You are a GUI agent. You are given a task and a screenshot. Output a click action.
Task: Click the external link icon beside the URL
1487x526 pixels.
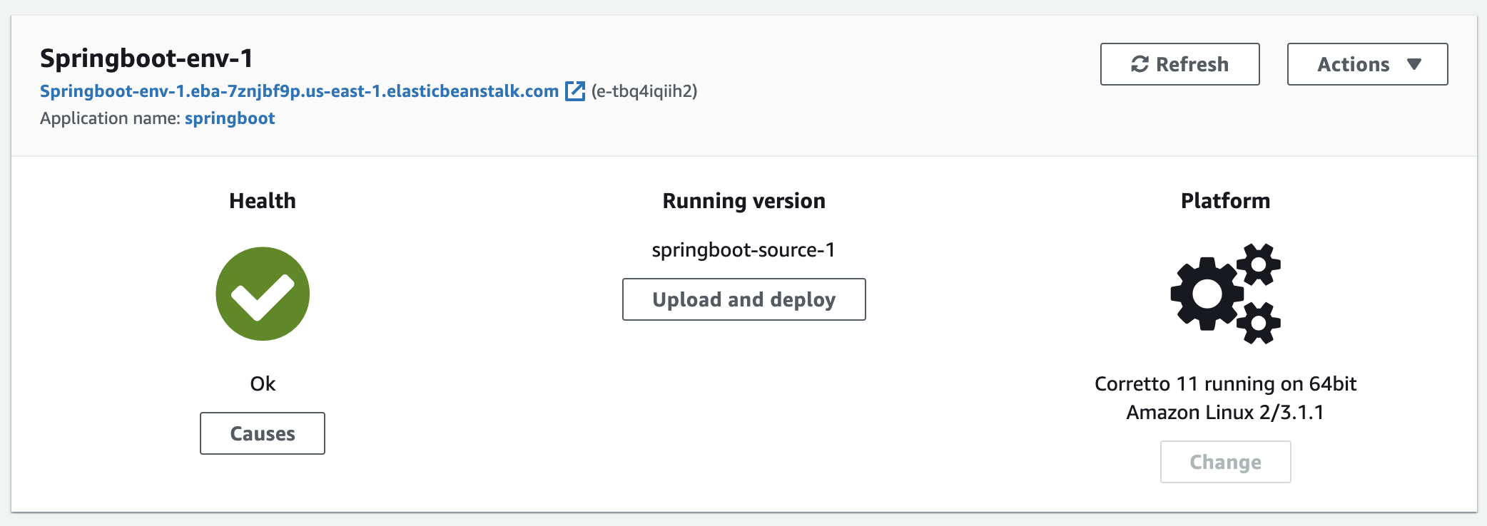click(575, 91)
